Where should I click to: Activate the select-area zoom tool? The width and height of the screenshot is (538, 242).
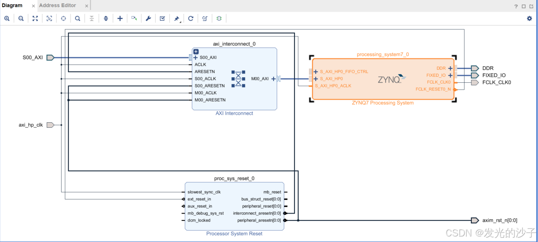(49, 18)
